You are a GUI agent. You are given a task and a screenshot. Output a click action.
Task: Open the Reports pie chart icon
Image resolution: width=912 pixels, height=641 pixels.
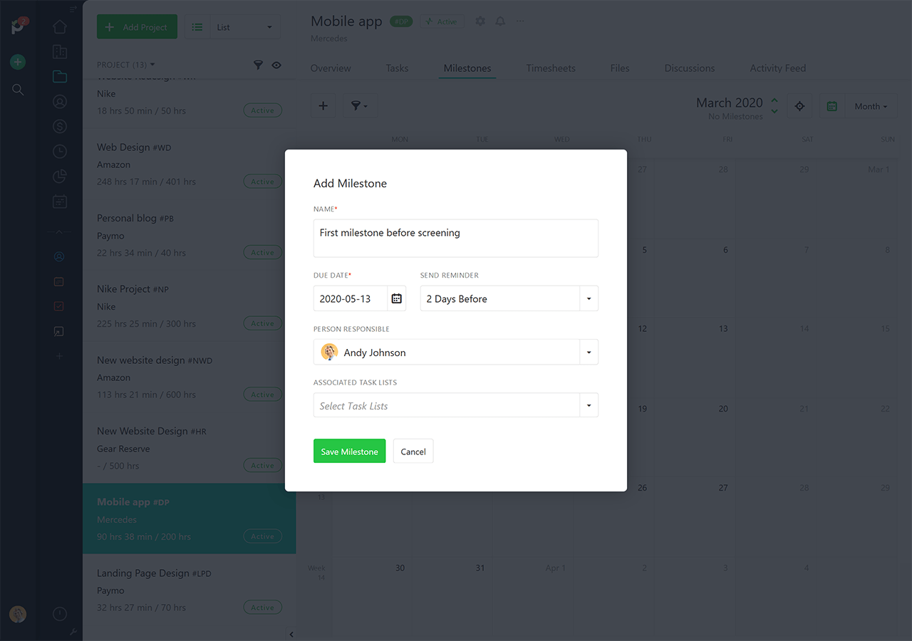pos(60,177)
